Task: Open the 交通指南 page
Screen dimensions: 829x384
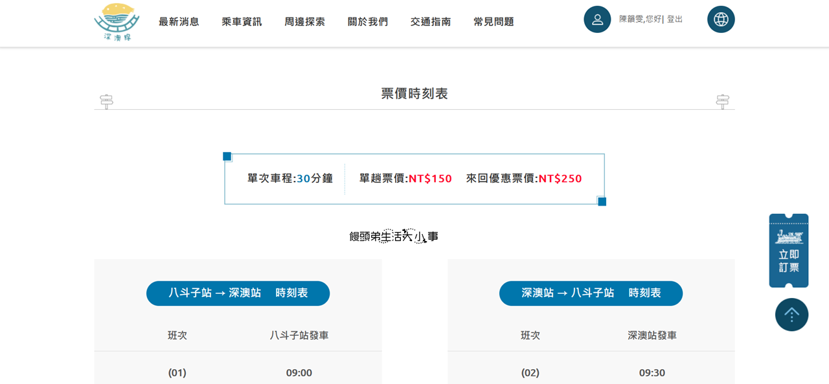Action: pos(430,22)
